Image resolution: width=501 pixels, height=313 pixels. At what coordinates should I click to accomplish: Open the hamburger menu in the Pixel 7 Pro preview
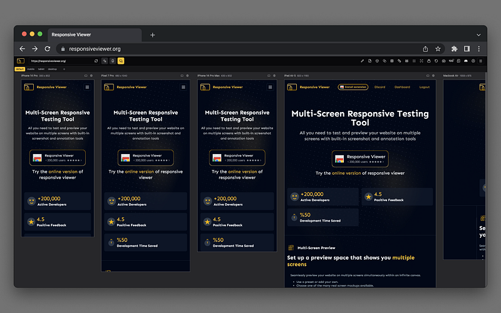(183, 87)
